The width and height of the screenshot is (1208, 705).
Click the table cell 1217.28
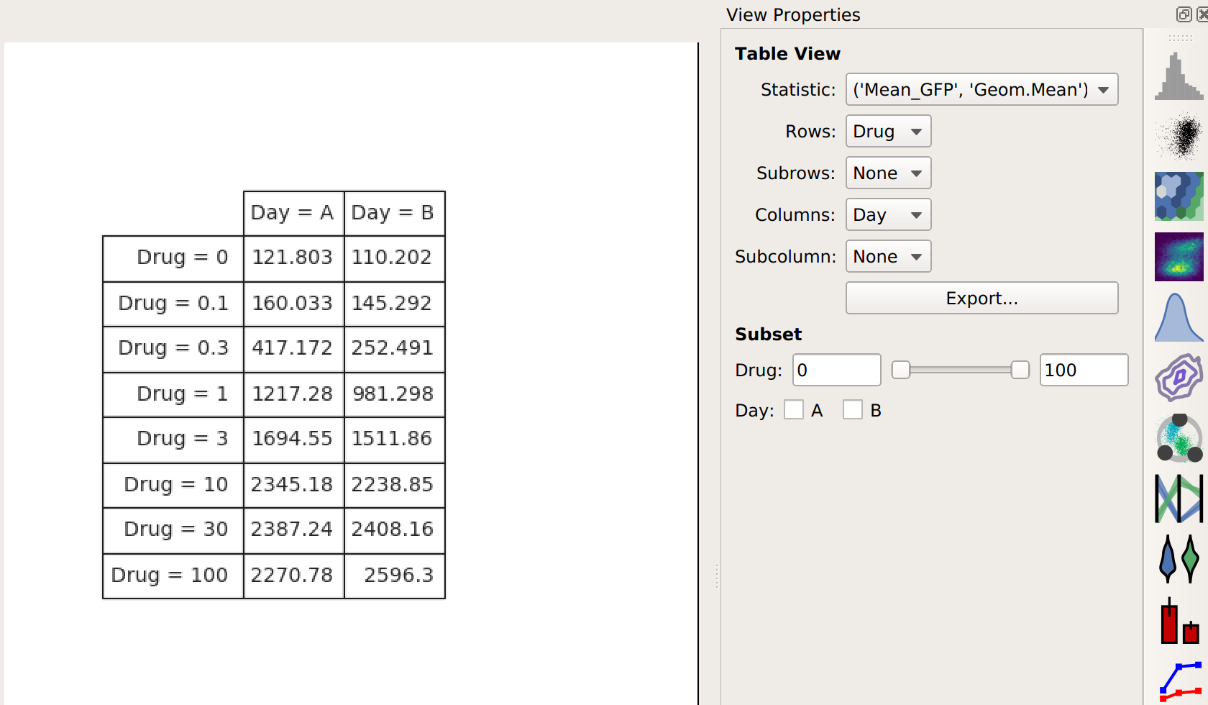294,395
